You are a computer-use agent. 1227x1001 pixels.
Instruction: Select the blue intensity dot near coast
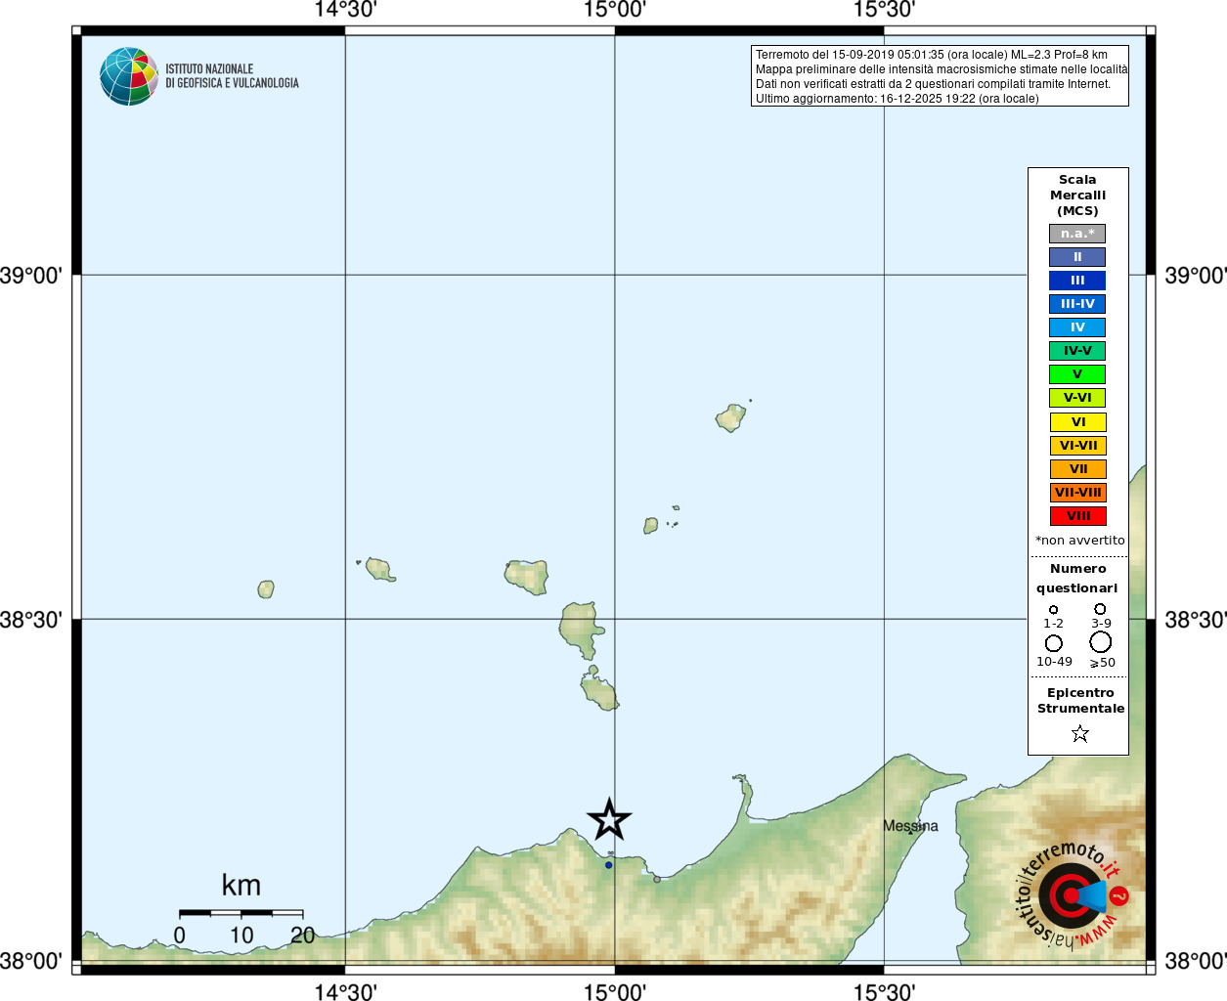(608, 865)
